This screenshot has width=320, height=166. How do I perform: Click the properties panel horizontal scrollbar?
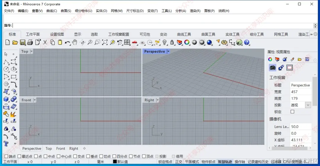[x=290, y=148]
